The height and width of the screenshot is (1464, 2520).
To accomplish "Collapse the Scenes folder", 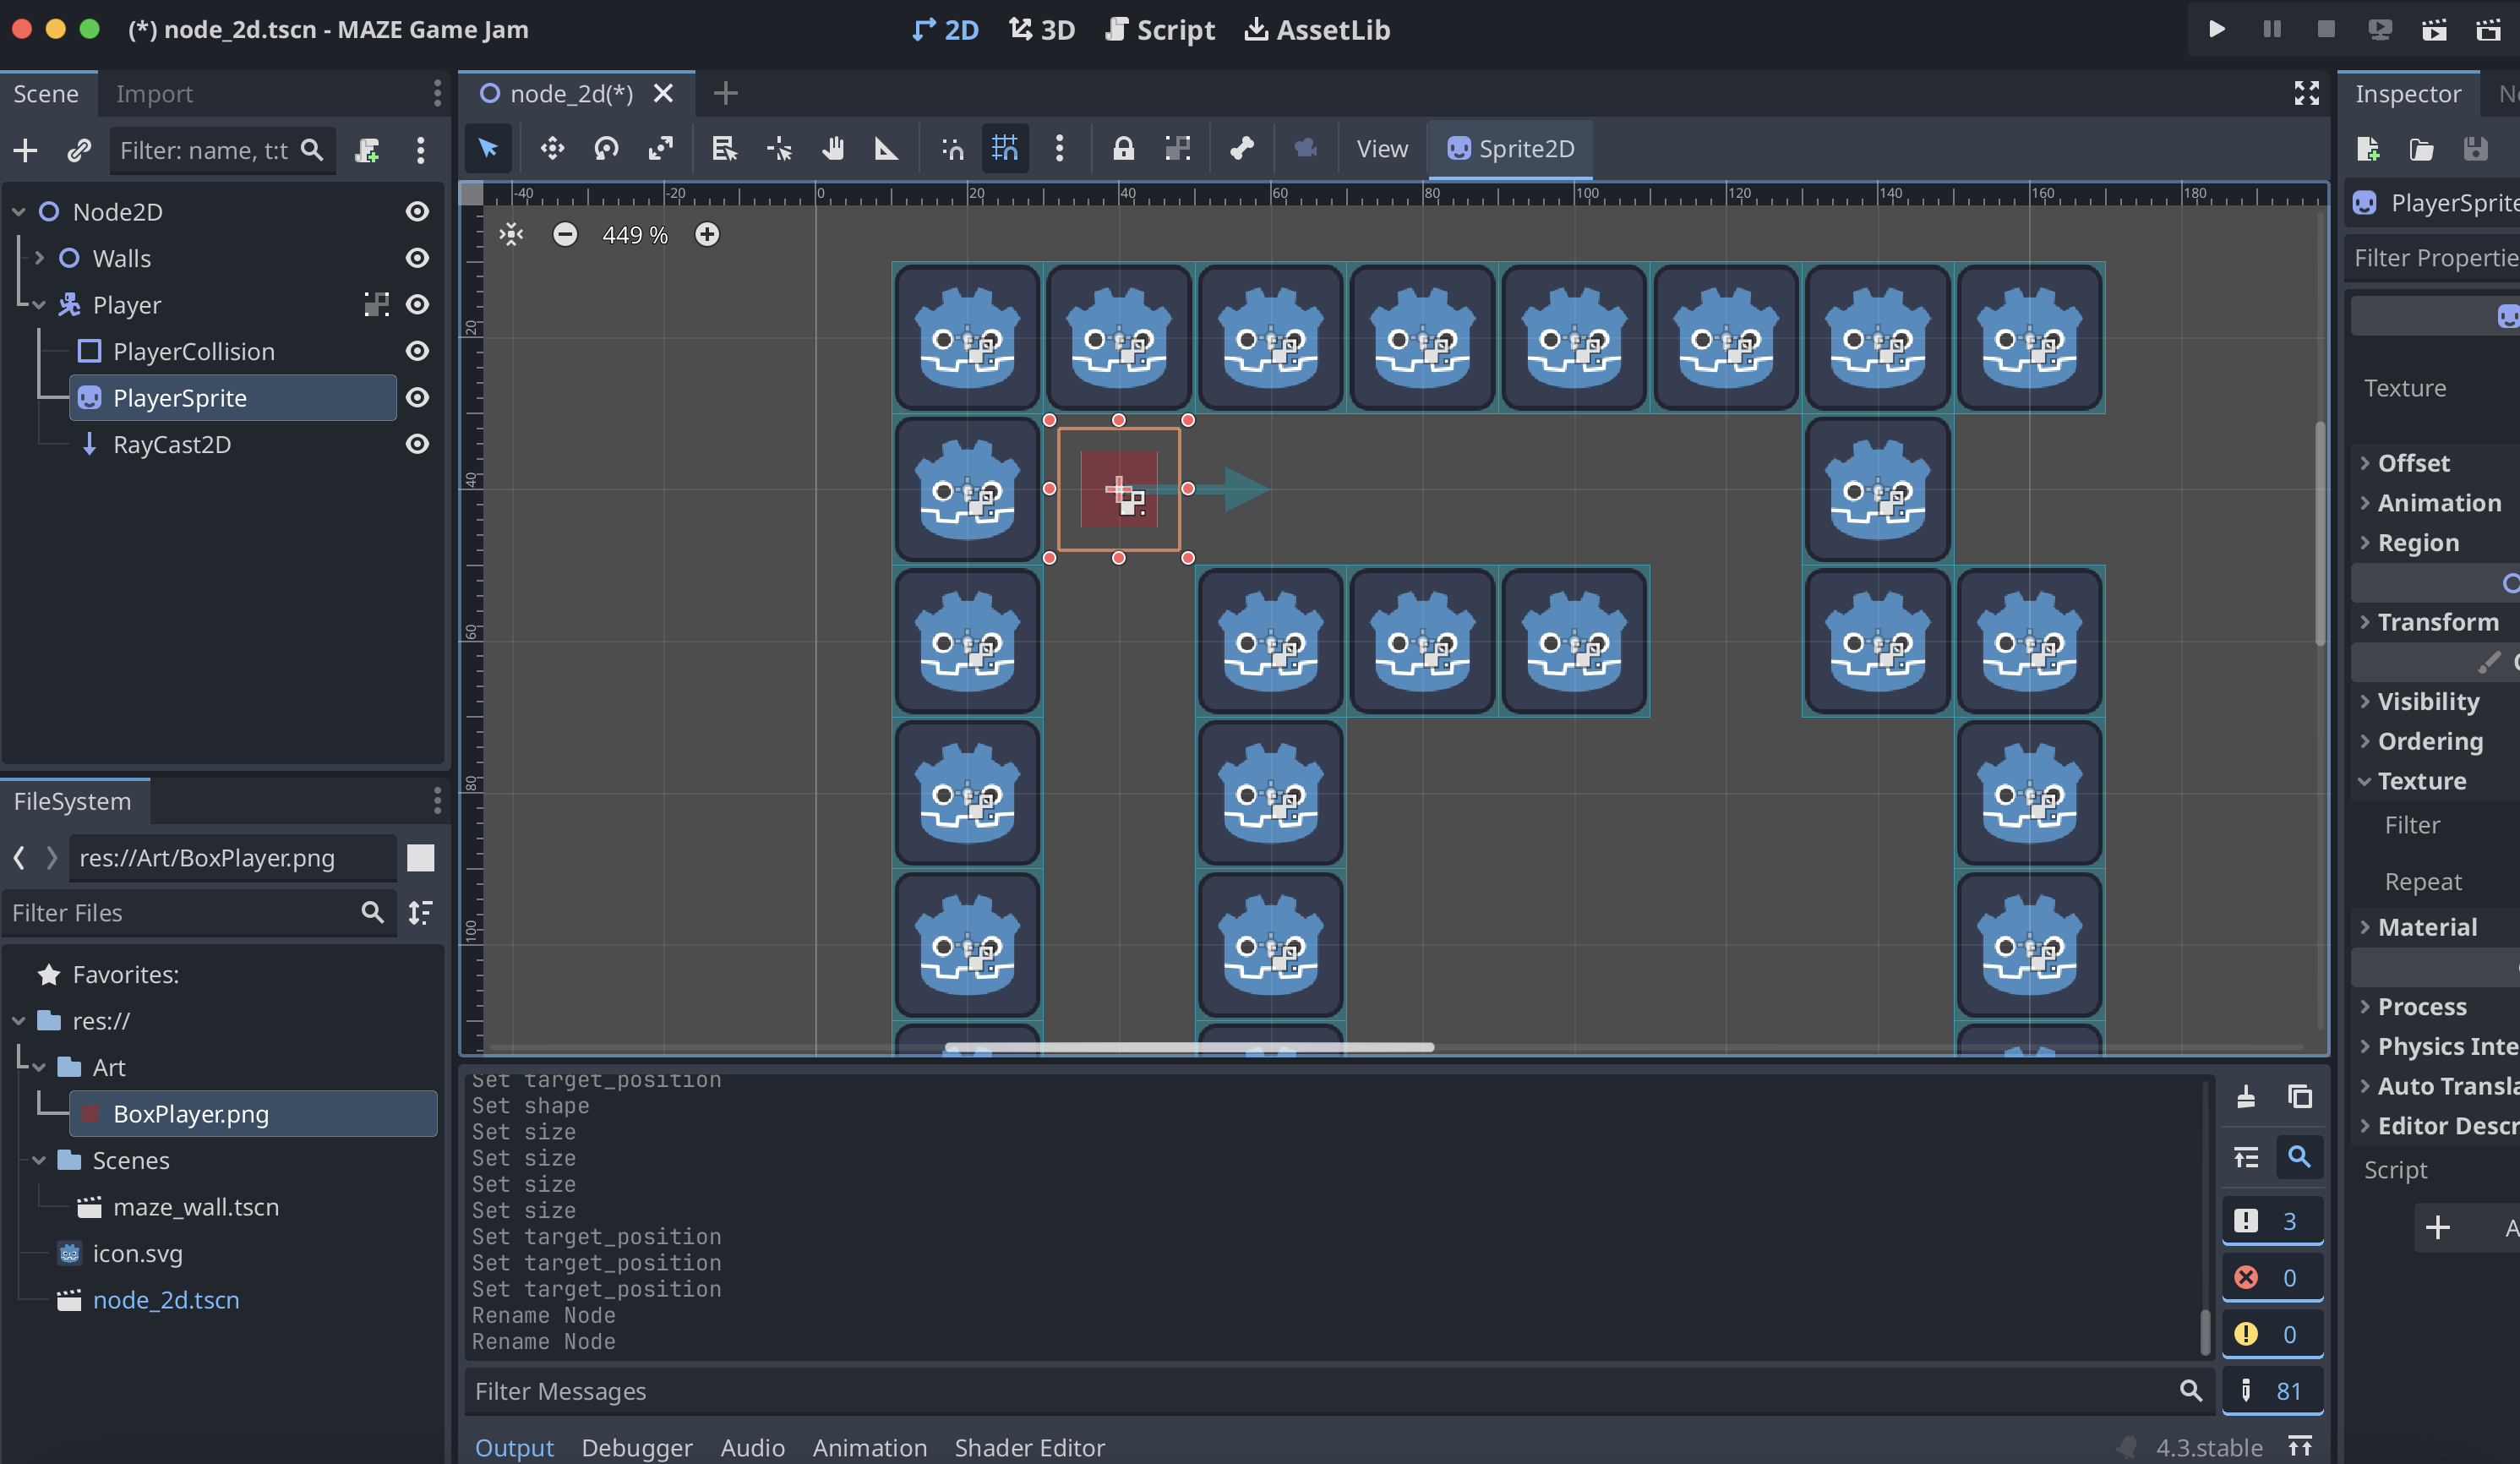I will click(x=39, y=1161).
